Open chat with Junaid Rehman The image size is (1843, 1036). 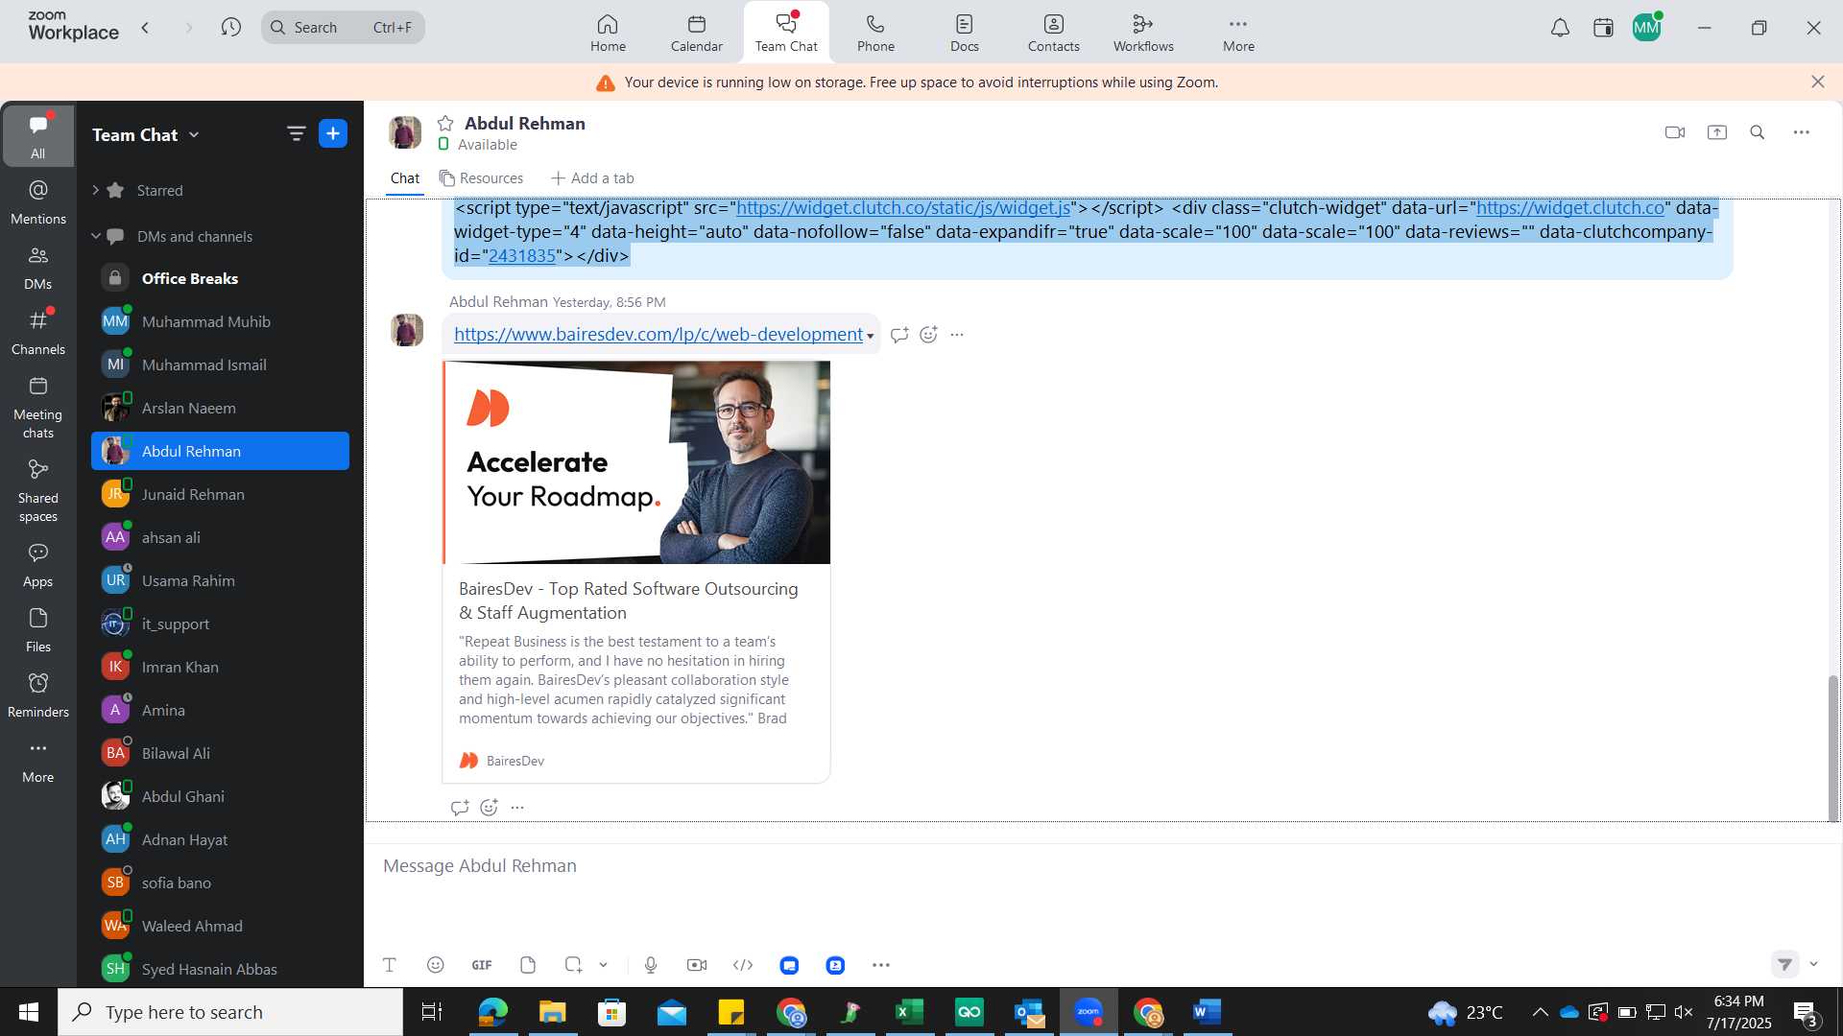220,494
